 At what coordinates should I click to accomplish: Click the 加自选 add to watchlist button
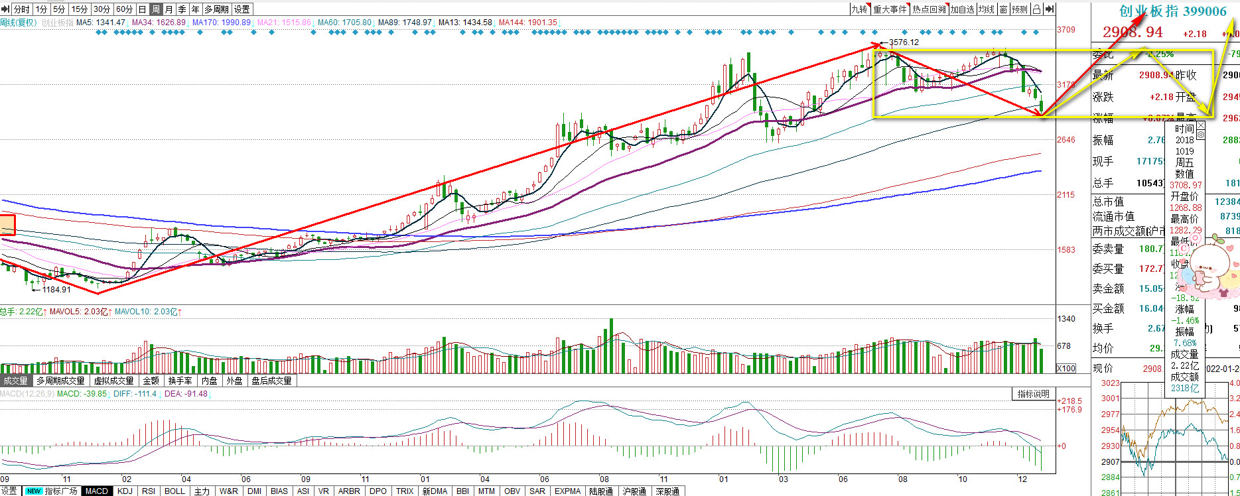coord(962,9)
